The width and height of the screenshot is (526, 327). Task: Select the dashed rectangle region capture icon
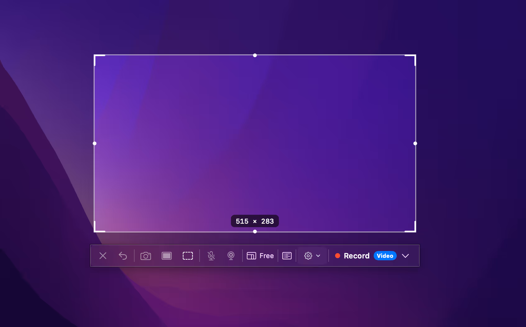coord(188,256)
